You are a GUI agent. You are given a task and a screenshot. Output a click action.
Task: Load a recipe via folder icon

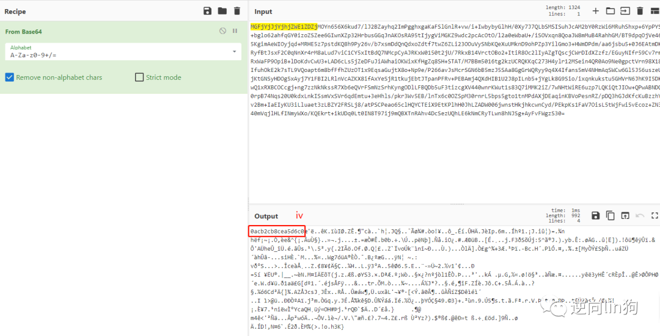pos(222,12)
